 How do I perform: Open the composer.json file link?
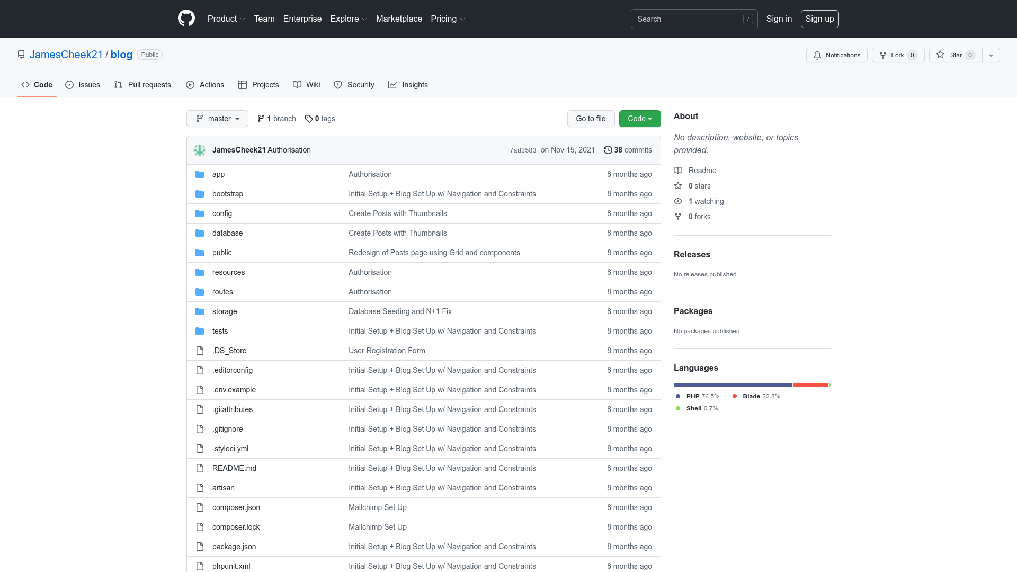coord(236,507)
